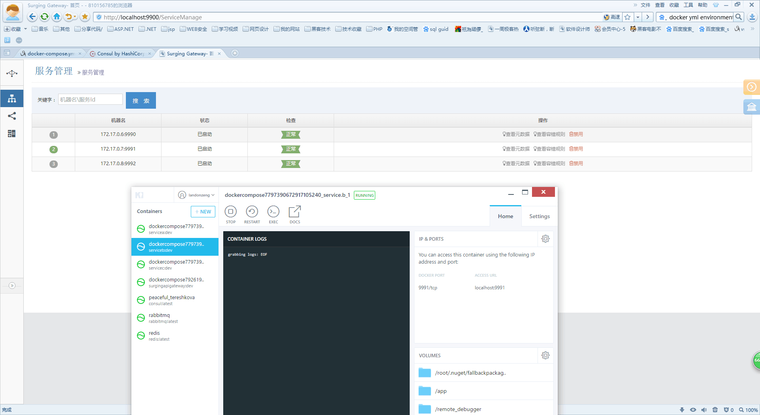
Task: Expand the 收藏 bookmarks dropdown arrow
Action: 25,28
